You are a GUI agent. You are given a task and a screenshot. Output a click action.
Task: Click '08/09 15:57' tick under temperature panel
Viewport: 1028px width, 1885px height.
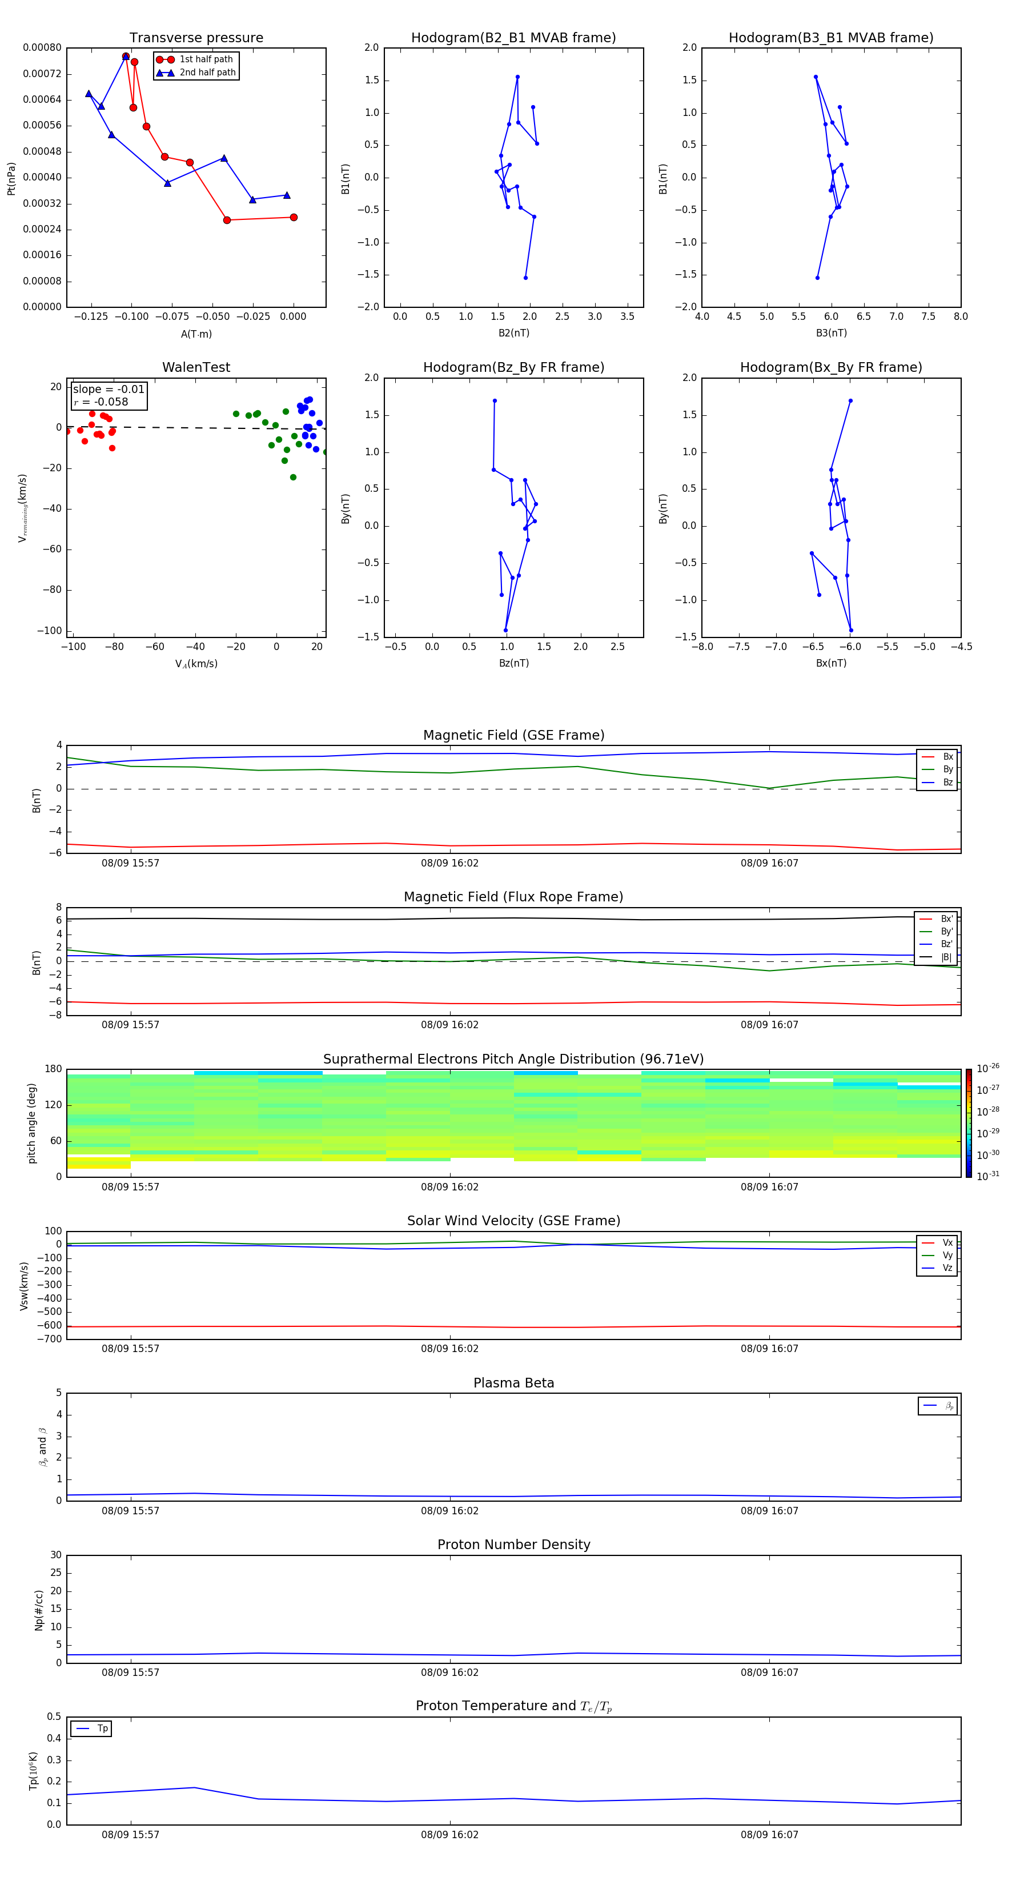(x=130, y=1835)
